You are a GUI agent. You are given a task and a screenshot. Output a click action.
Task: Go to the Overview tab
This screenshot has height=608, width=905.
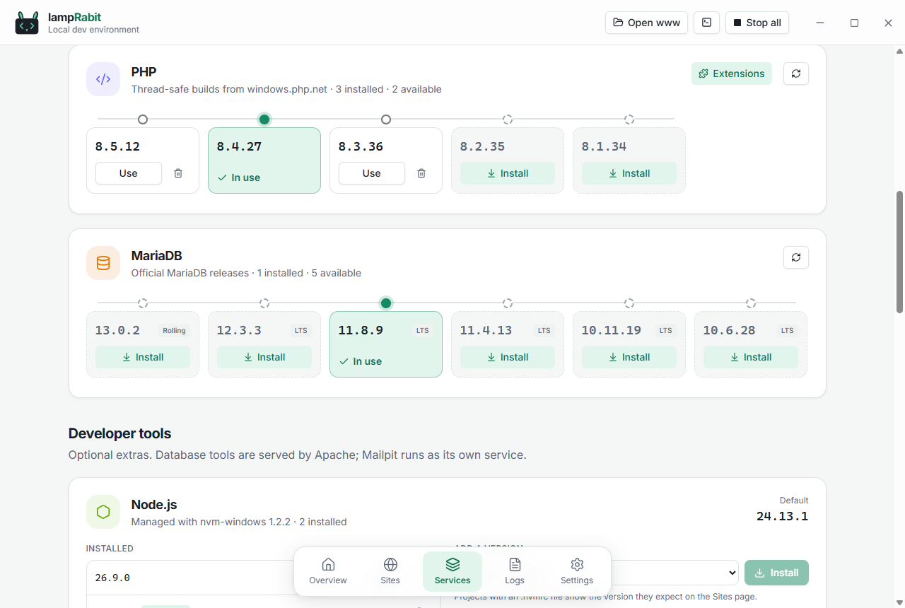[x=328, y=571]
